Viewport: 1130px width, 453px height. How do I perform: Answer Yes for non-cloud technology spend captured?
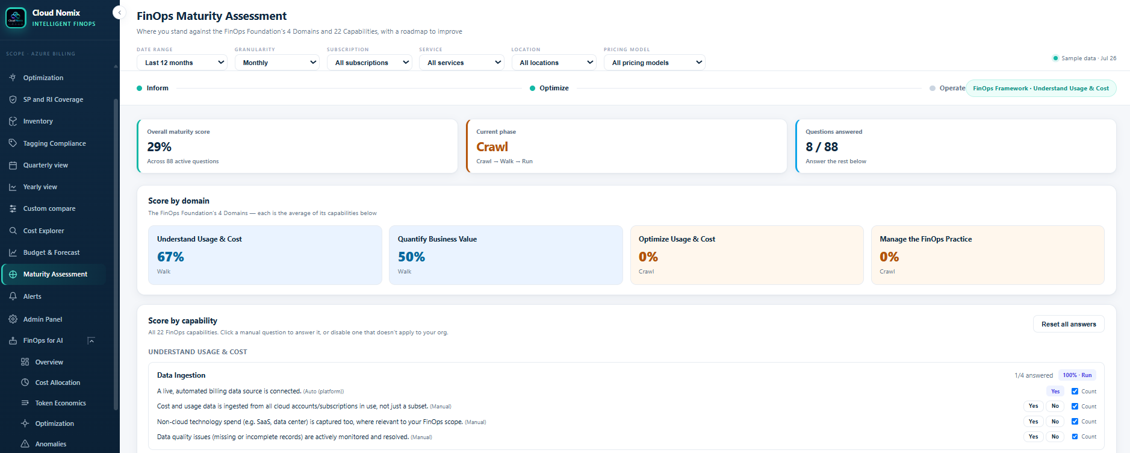point(1033,422)
